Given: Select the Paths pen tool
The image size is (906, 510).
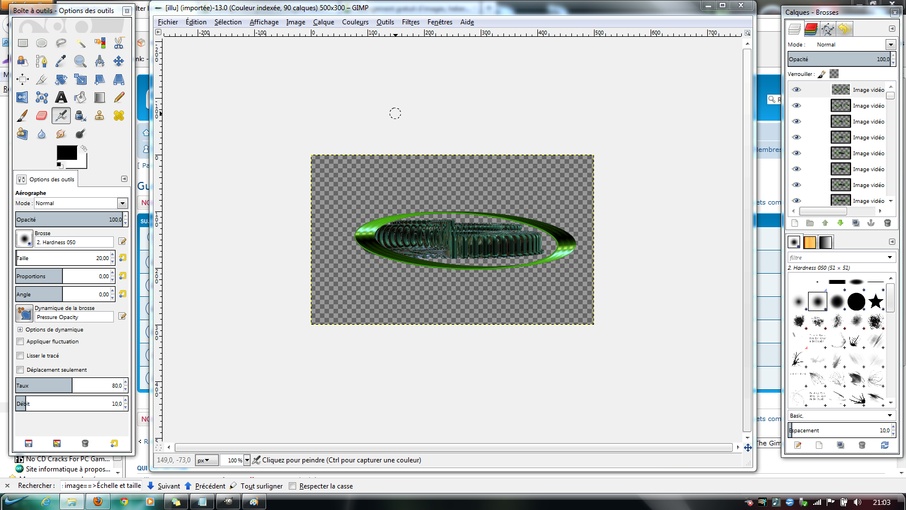Looking at the screenshot, I should [42, 61].
